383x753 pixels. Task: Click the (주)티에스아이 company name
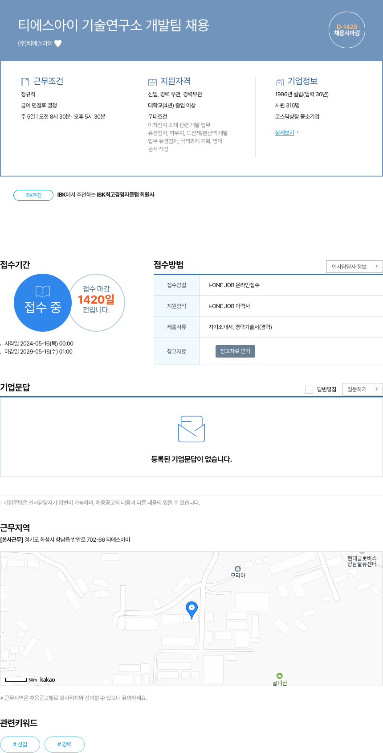(x=35, y=44)
